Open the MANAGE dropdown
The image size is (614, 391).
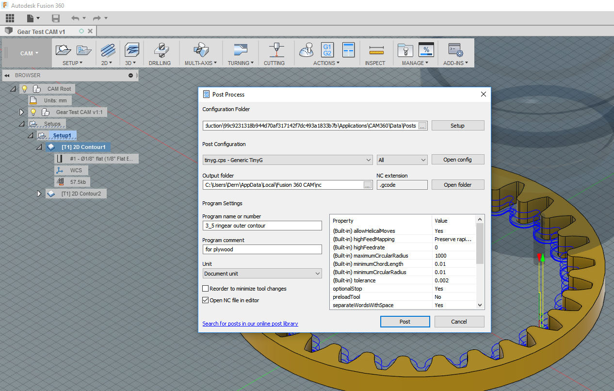tap(415, 63)
